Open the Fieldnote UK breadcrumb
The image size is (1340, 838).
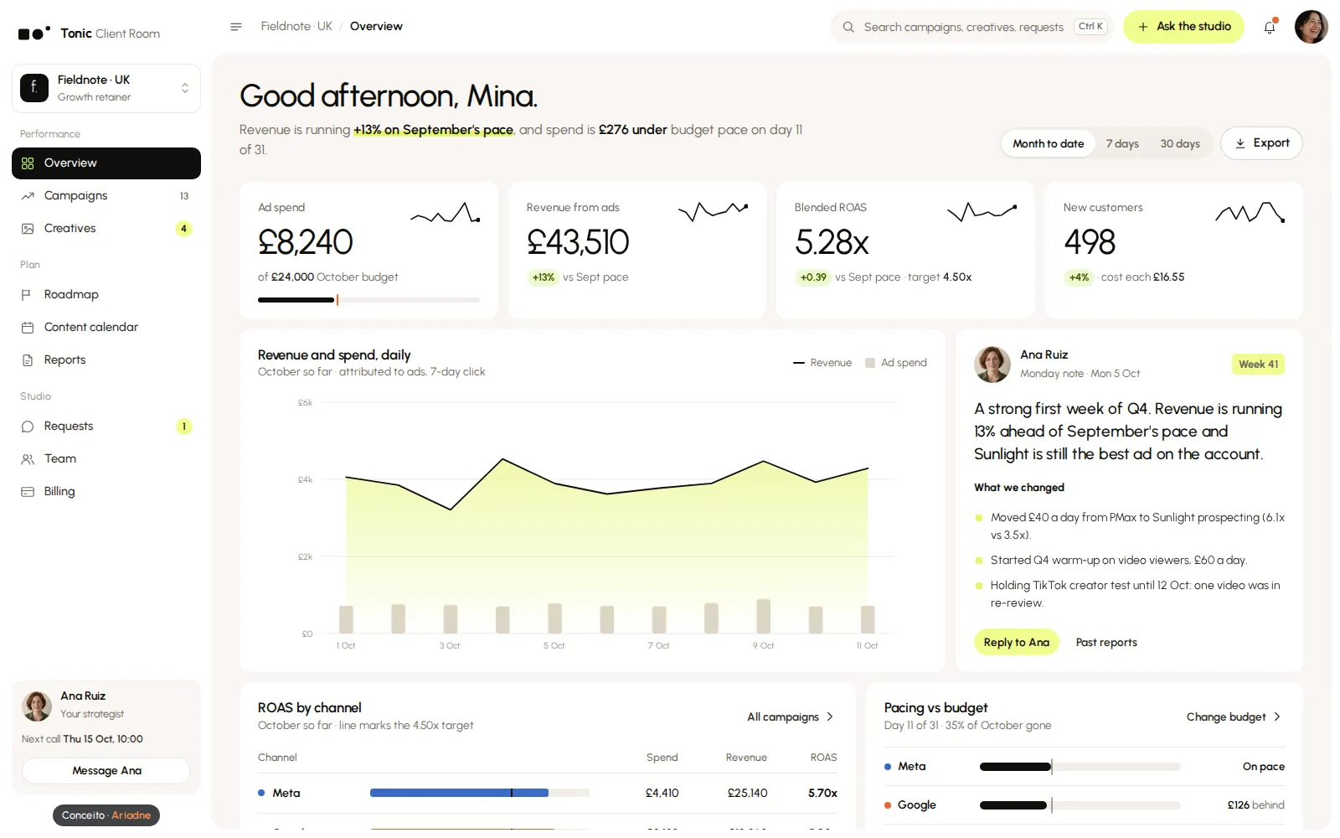pos(296,27)
